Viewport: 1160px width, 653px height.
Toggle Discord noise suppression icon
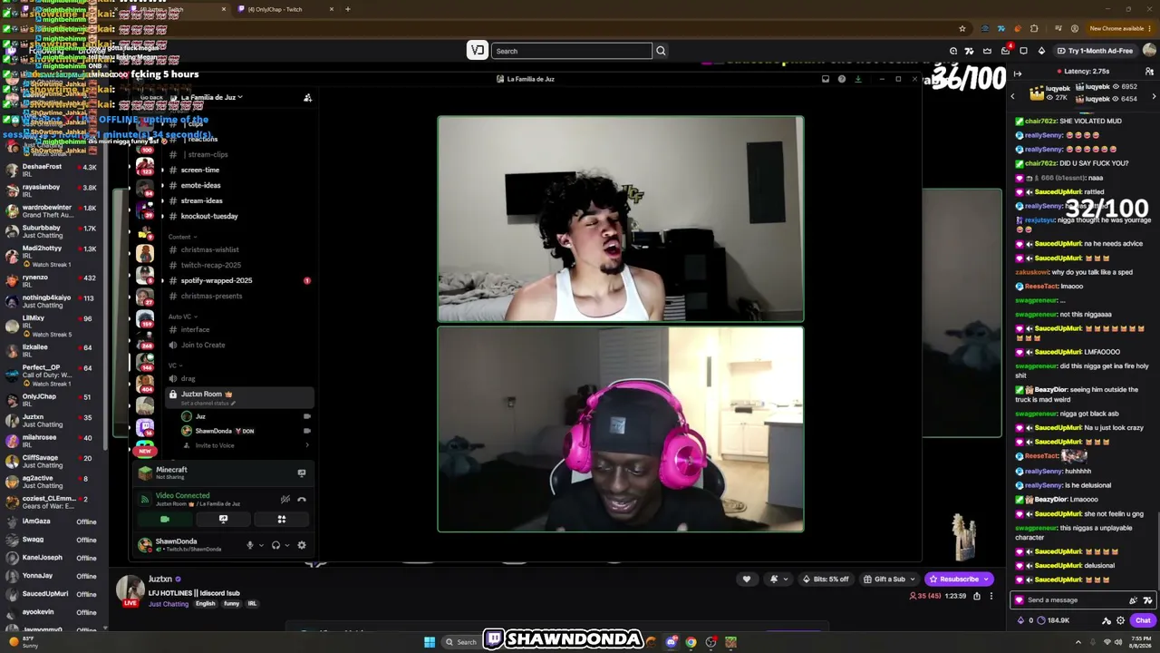tap(285, 499)
